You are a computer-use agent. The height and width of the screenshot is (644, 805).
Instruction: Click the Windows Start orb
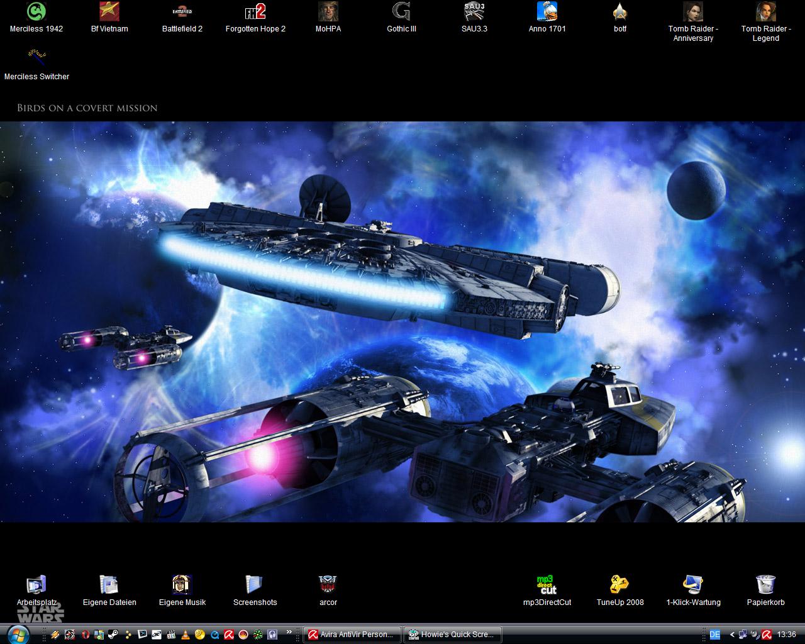pos(18,634)
